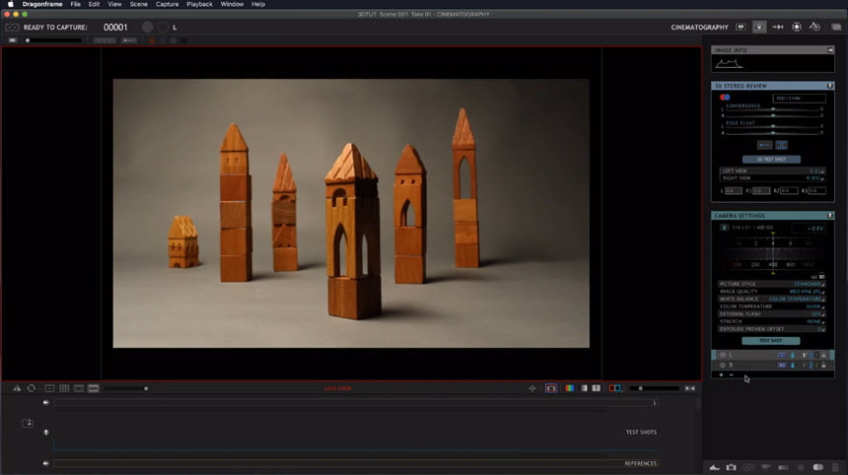The width and height of the screenshot is (848, 475).
Task: Toggle the grayscale contrast view icon
Action: (x=584, y=388)
